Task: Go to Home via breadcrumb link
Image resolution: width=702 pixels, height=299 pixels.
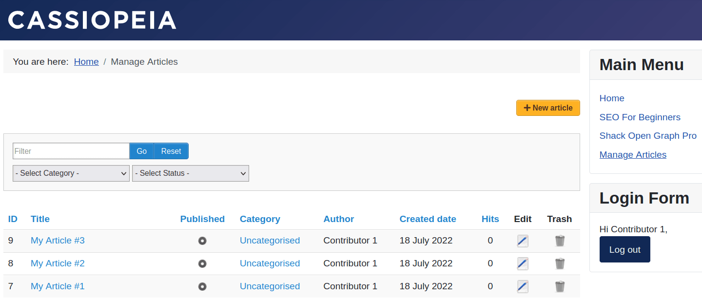Action: coord(86,62)
